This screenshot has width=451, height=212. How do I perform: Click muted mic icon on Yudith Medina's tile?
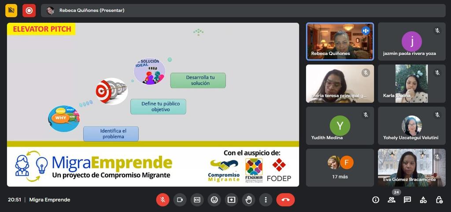366,115
